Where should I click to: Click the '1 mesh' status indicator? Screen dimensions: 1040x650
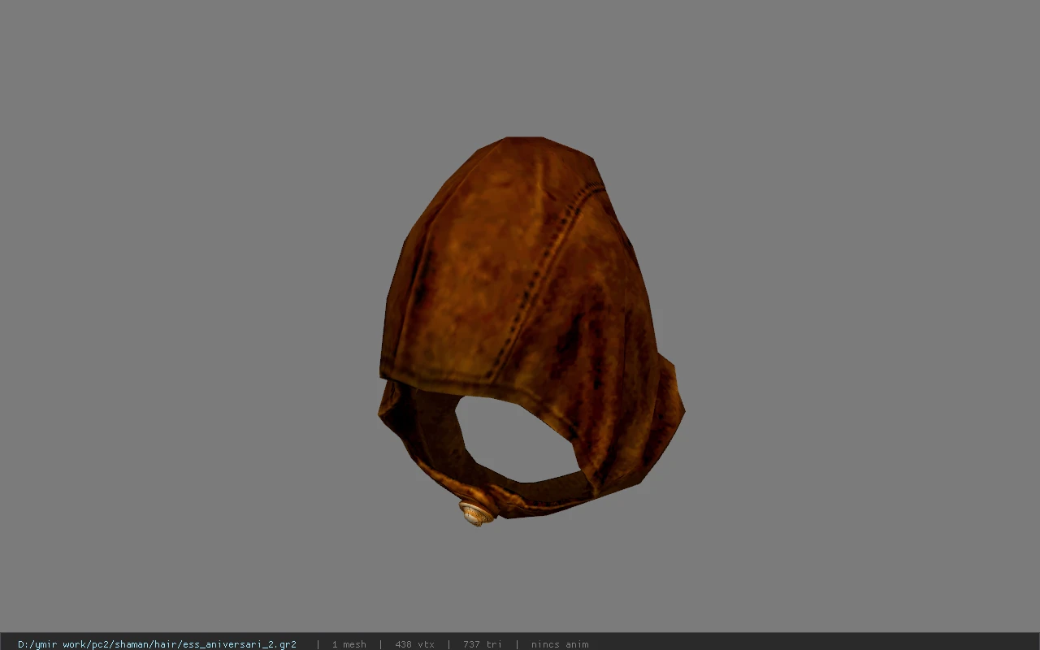click(349, 644)
